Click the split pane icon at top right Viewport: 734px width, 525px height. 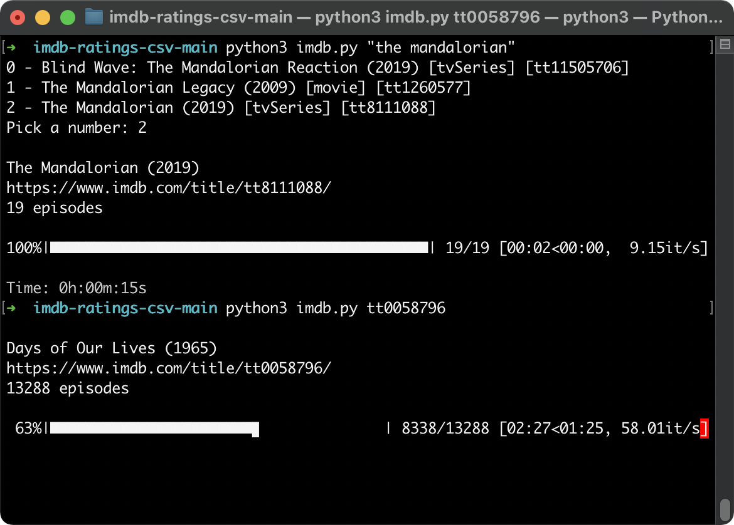(x=725, y=44)
